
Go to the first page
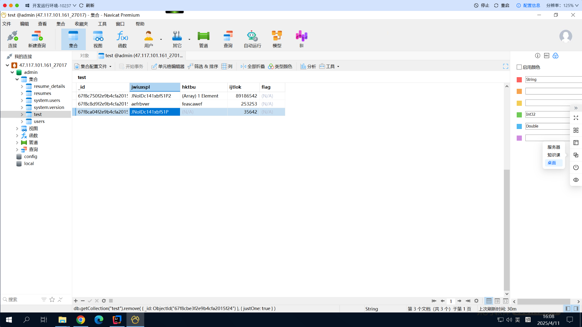click(x=434, y=301)
